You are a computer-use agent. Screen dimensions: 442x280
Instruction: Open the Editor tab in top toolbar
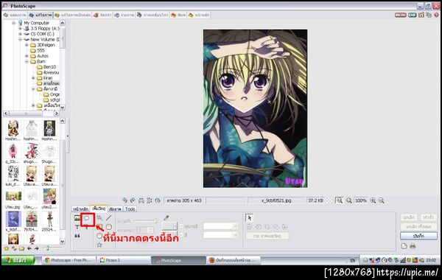coord(41,15)
